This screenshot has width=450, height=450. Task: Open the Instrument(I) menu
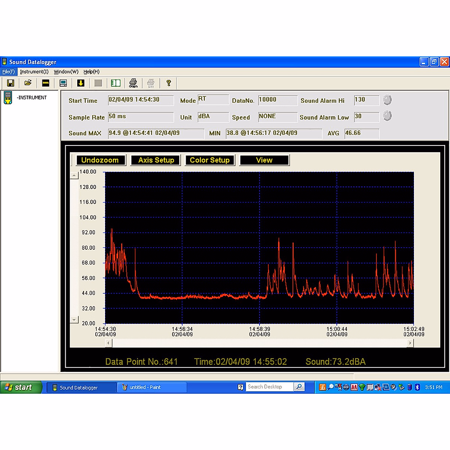pyautogui.click(x=34, y=72)
